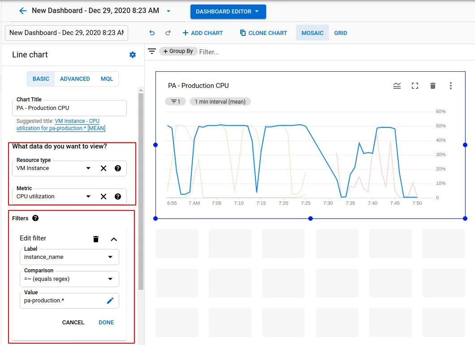
Task: Click Add Chart button
Action: click(203, 33)
